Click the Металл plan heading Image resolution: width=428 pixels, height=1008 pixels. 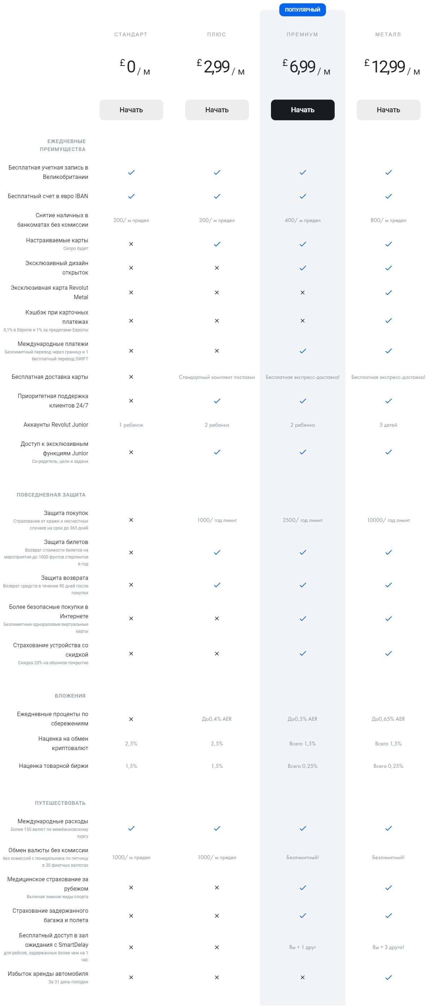tap(388, 34)
